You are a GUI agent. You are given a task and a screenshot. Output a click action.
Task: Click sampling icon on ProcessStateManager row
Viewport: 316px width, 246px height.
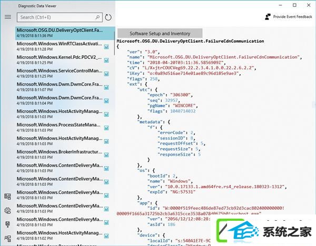coord(106,128)
